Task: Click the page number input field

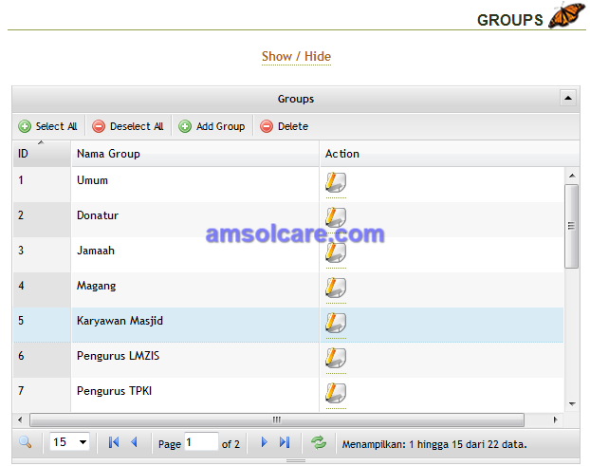Action: pyautogui.click(x=201, y=442)
